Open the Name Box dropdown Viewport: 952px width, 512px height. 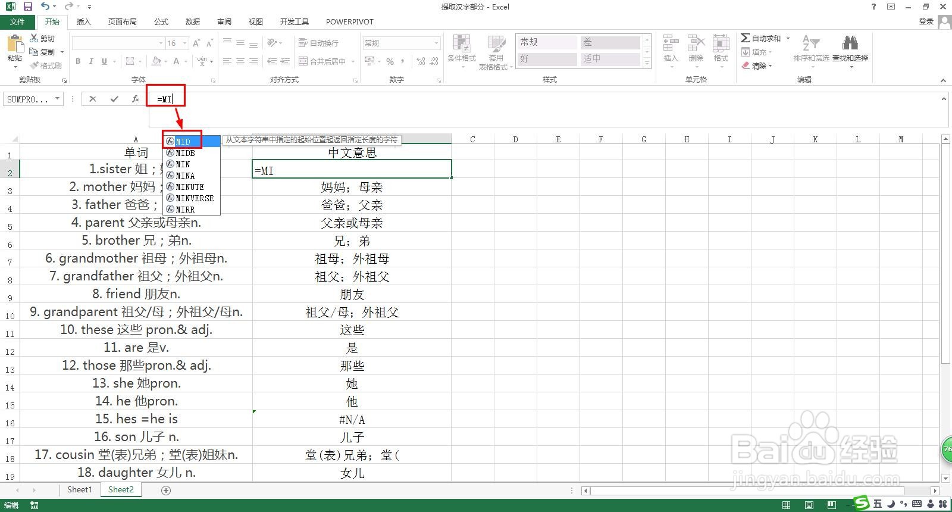click(58, 99)
